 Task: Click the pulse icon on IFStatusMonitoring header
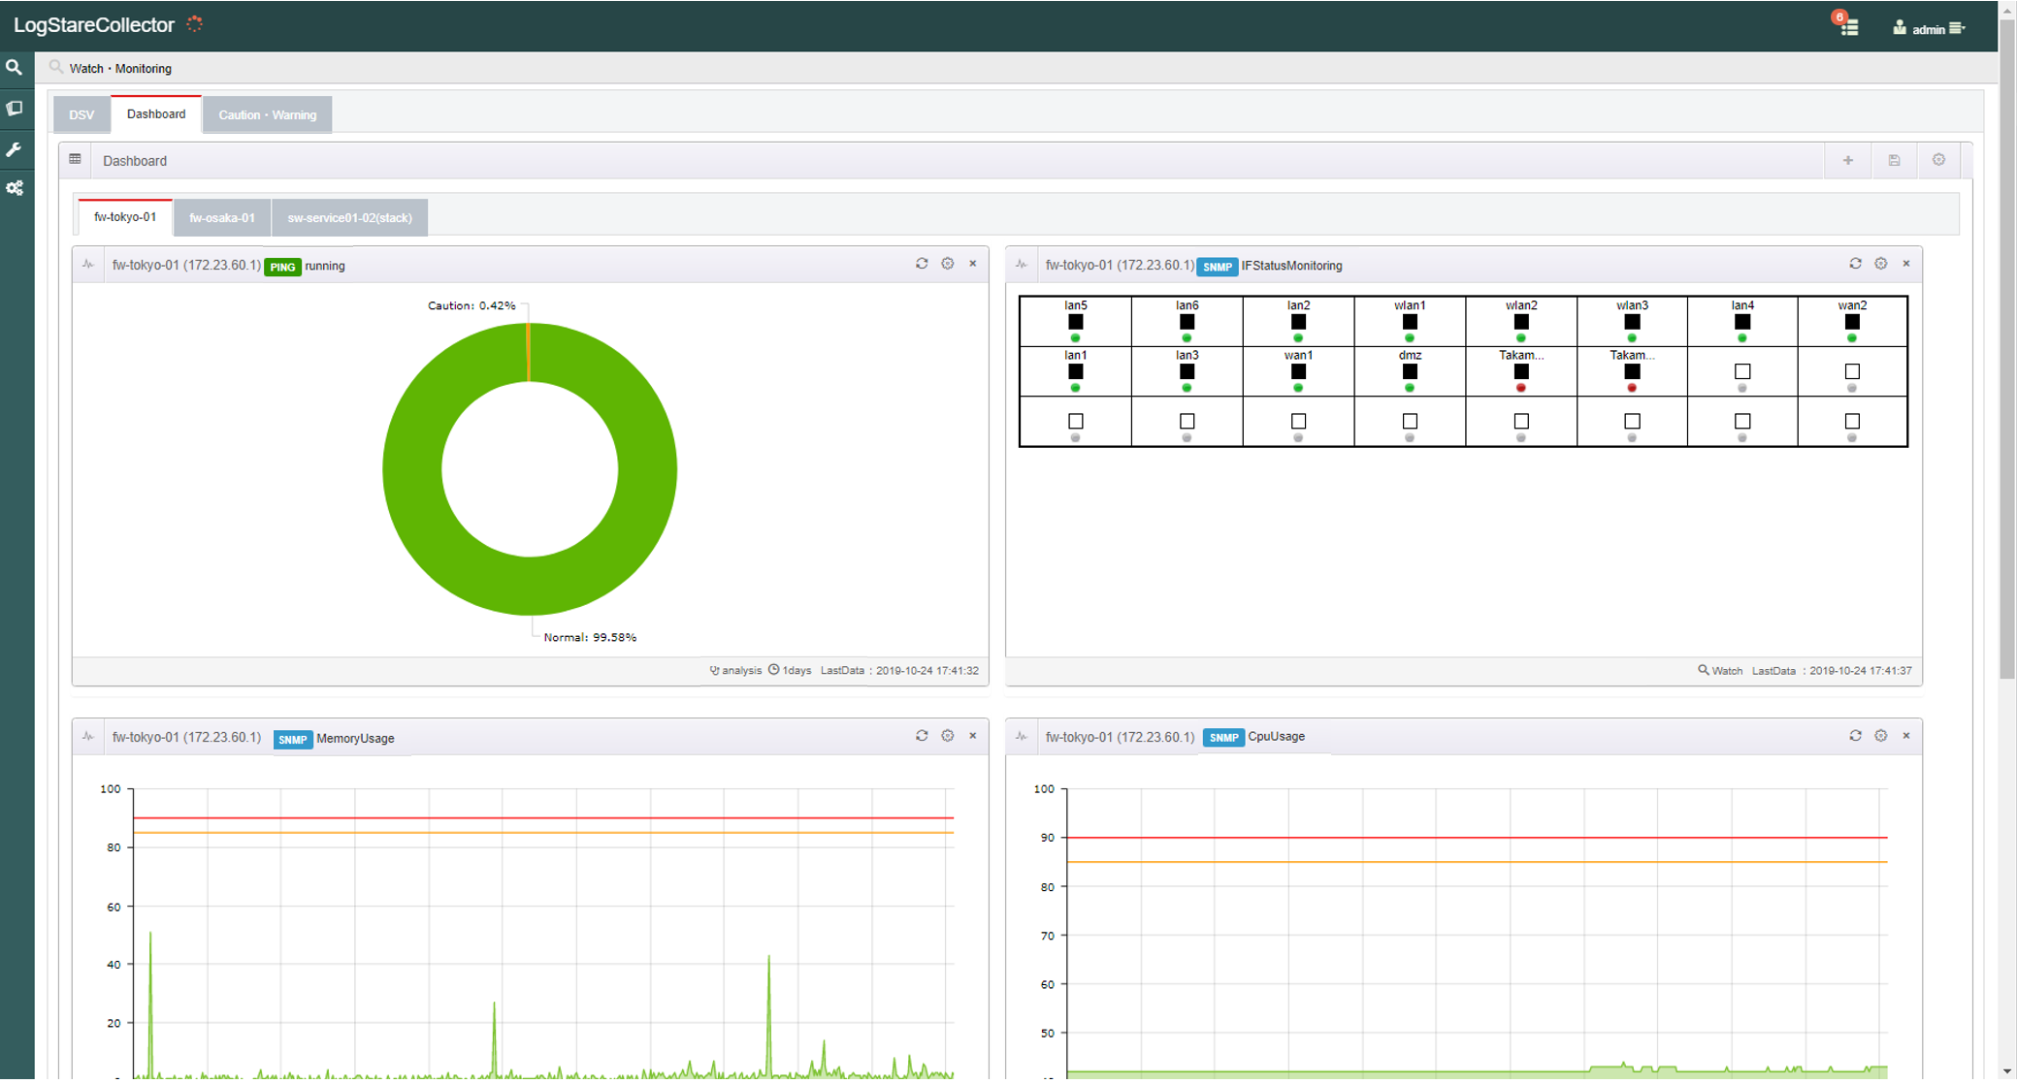tap(1022, 264)
